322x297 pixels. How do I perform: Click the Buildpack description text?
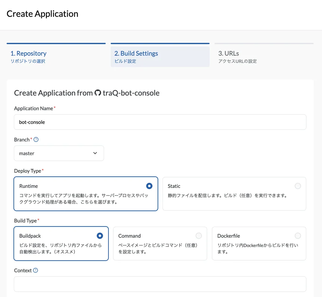point(60,248)
